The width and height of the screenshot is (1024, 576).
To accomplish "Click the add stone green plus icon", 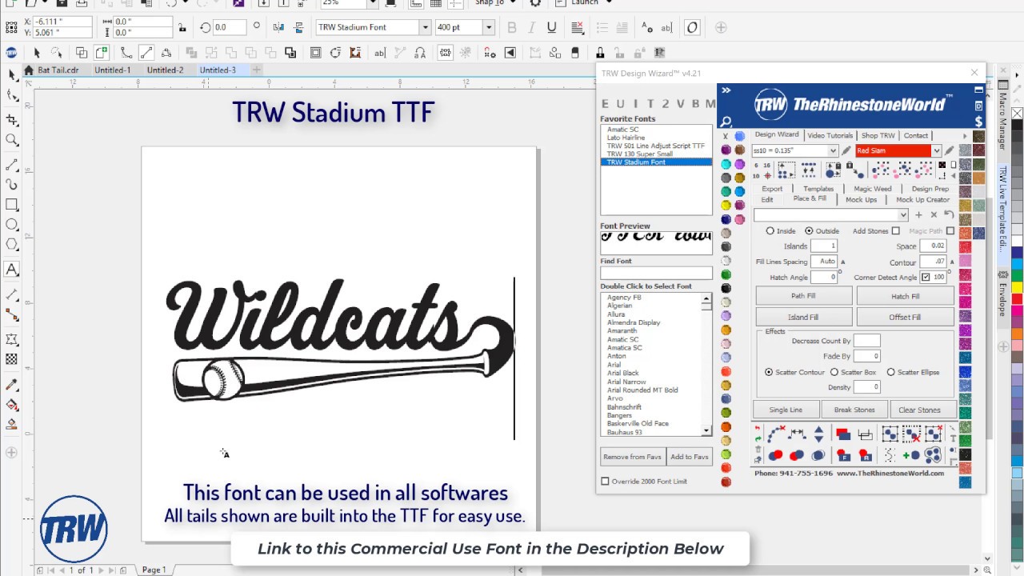I will tap(910, 455).
